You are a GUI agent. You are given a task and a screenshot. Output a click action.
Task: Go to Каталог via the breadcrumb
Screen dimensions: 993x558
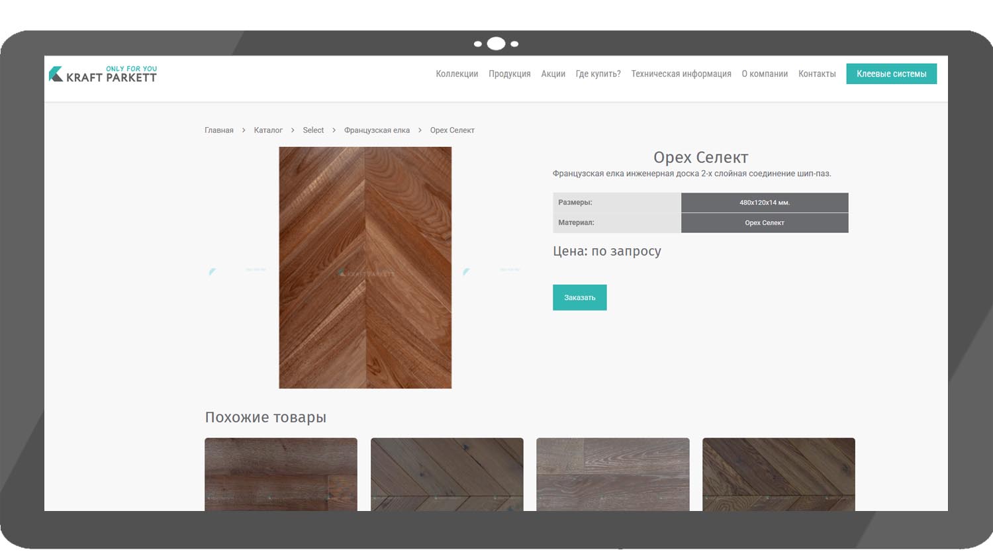(x=268, y=130)
